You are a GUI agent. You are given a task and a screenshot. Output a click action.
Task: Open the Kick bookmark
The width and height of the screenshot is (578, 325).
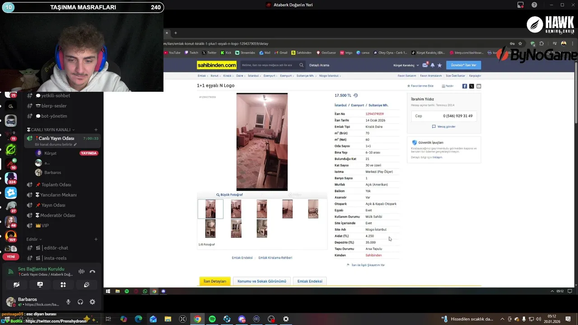pyautogui.click(x=226, y=52)
